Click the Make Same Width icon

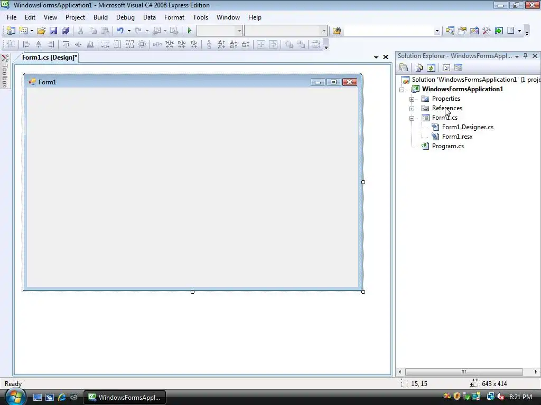point(105,44)
